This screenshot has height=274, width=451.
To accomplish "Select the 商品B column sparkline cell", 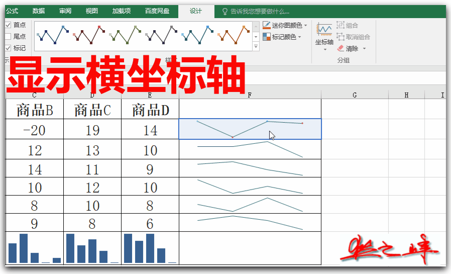I will point(35,248).
